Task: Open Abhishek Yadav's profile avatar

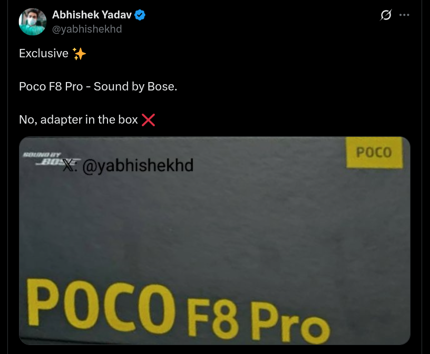Action: point(32,22)
